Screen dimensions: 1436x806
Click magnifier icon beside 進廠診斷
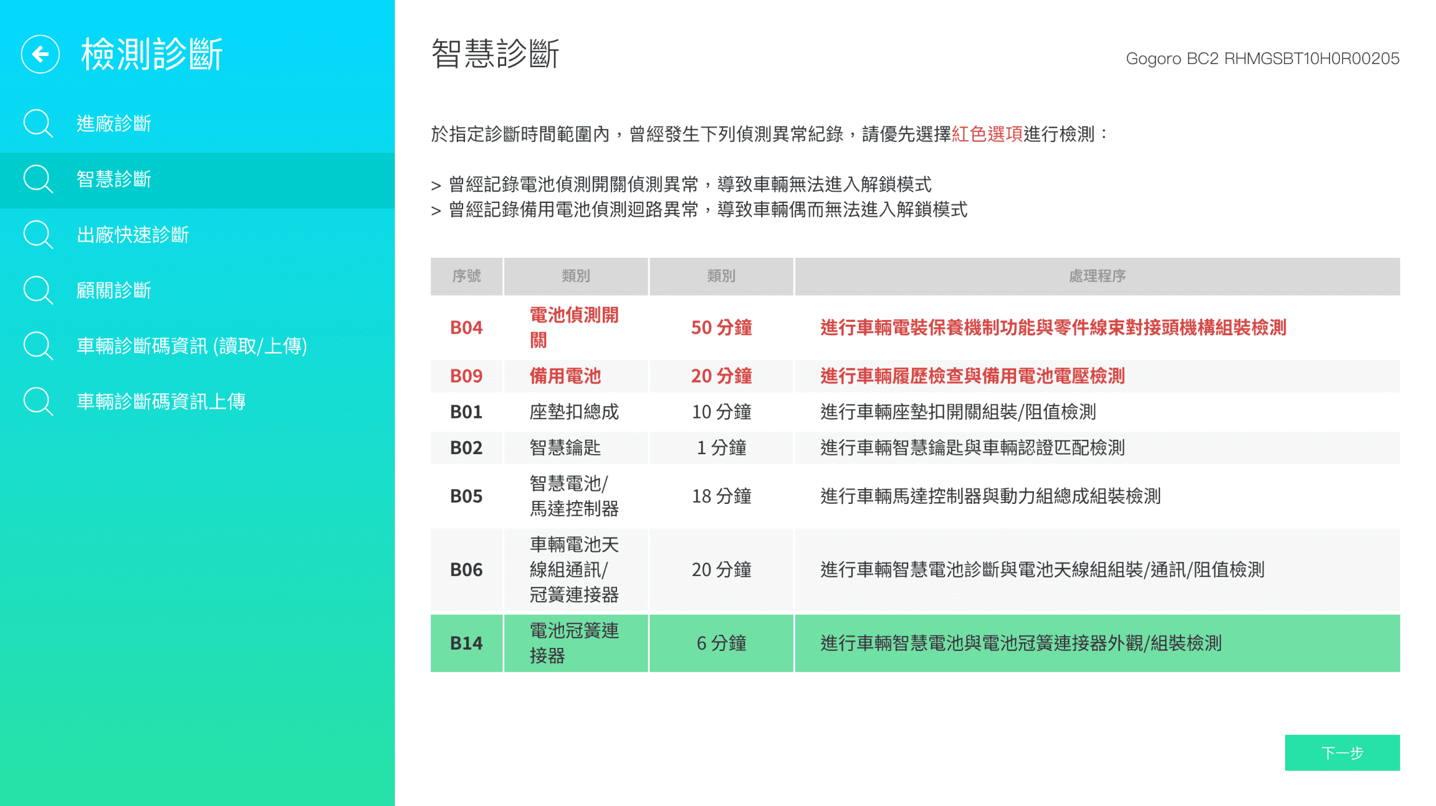tap(38, 123)
